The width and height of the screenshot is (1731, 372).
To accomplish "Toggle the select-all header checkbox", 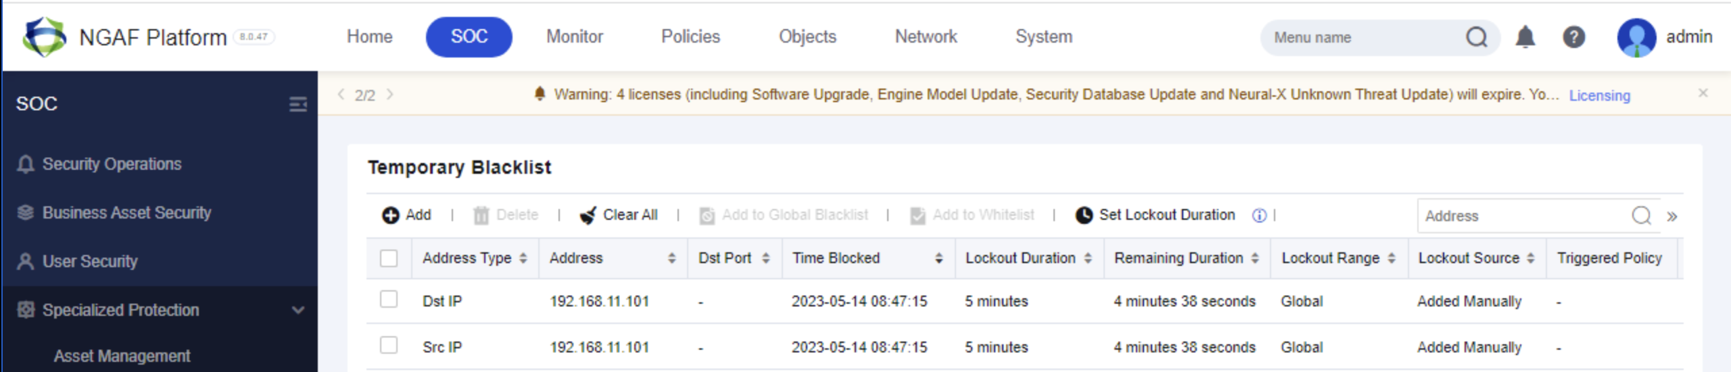I will pos(389,258).
